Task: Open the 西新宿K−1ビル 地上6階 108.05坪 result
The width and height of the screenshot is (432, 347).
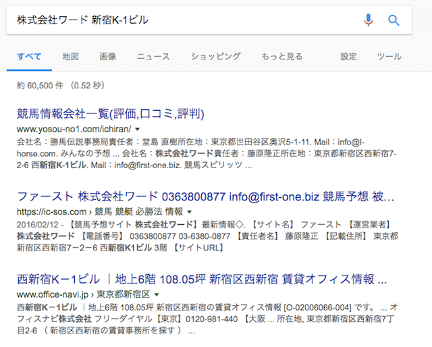Action: pos(202,279)
